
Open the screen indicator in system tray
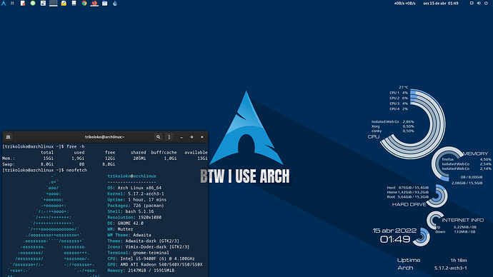472,3
